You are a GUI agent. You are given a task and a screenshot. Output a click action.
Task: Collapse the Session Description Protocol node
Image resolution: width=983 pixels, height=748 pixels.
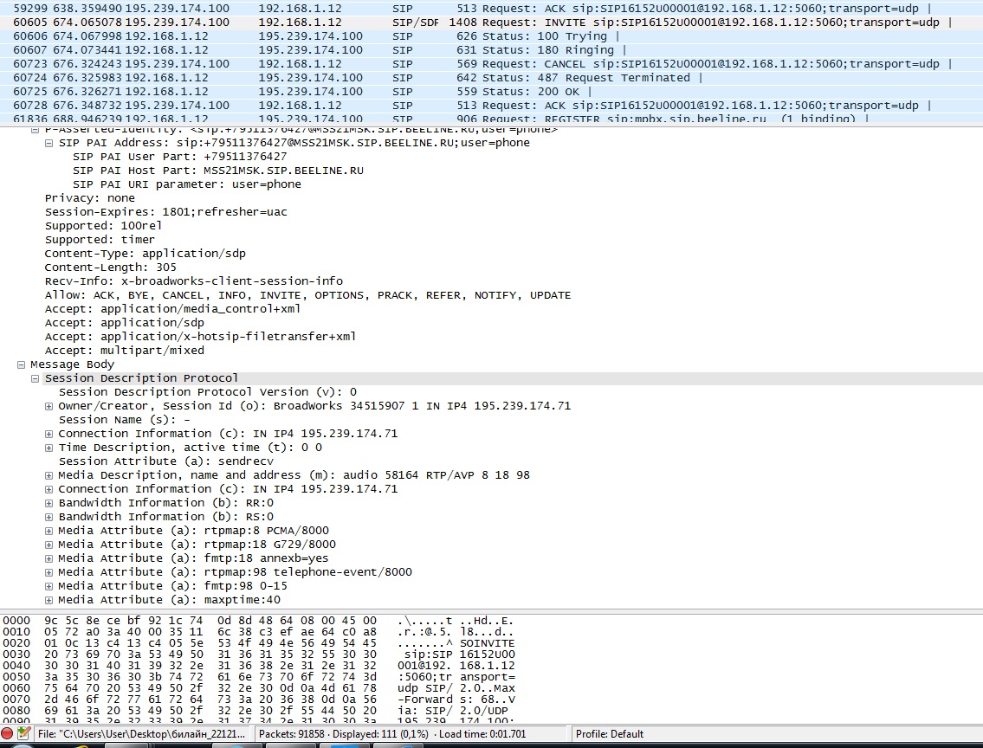coord(35,378)
